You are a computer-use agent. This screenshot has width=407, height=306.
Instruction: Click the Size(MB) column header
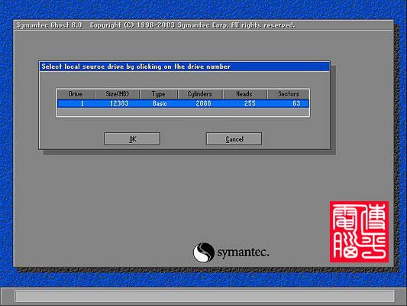pos(118,94)
